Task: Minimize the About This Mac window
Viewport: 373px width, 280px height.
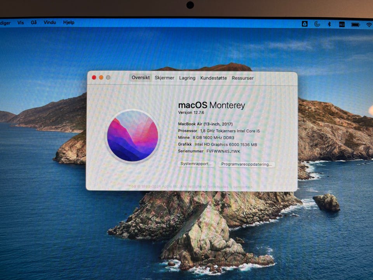Action: point(101,77)
